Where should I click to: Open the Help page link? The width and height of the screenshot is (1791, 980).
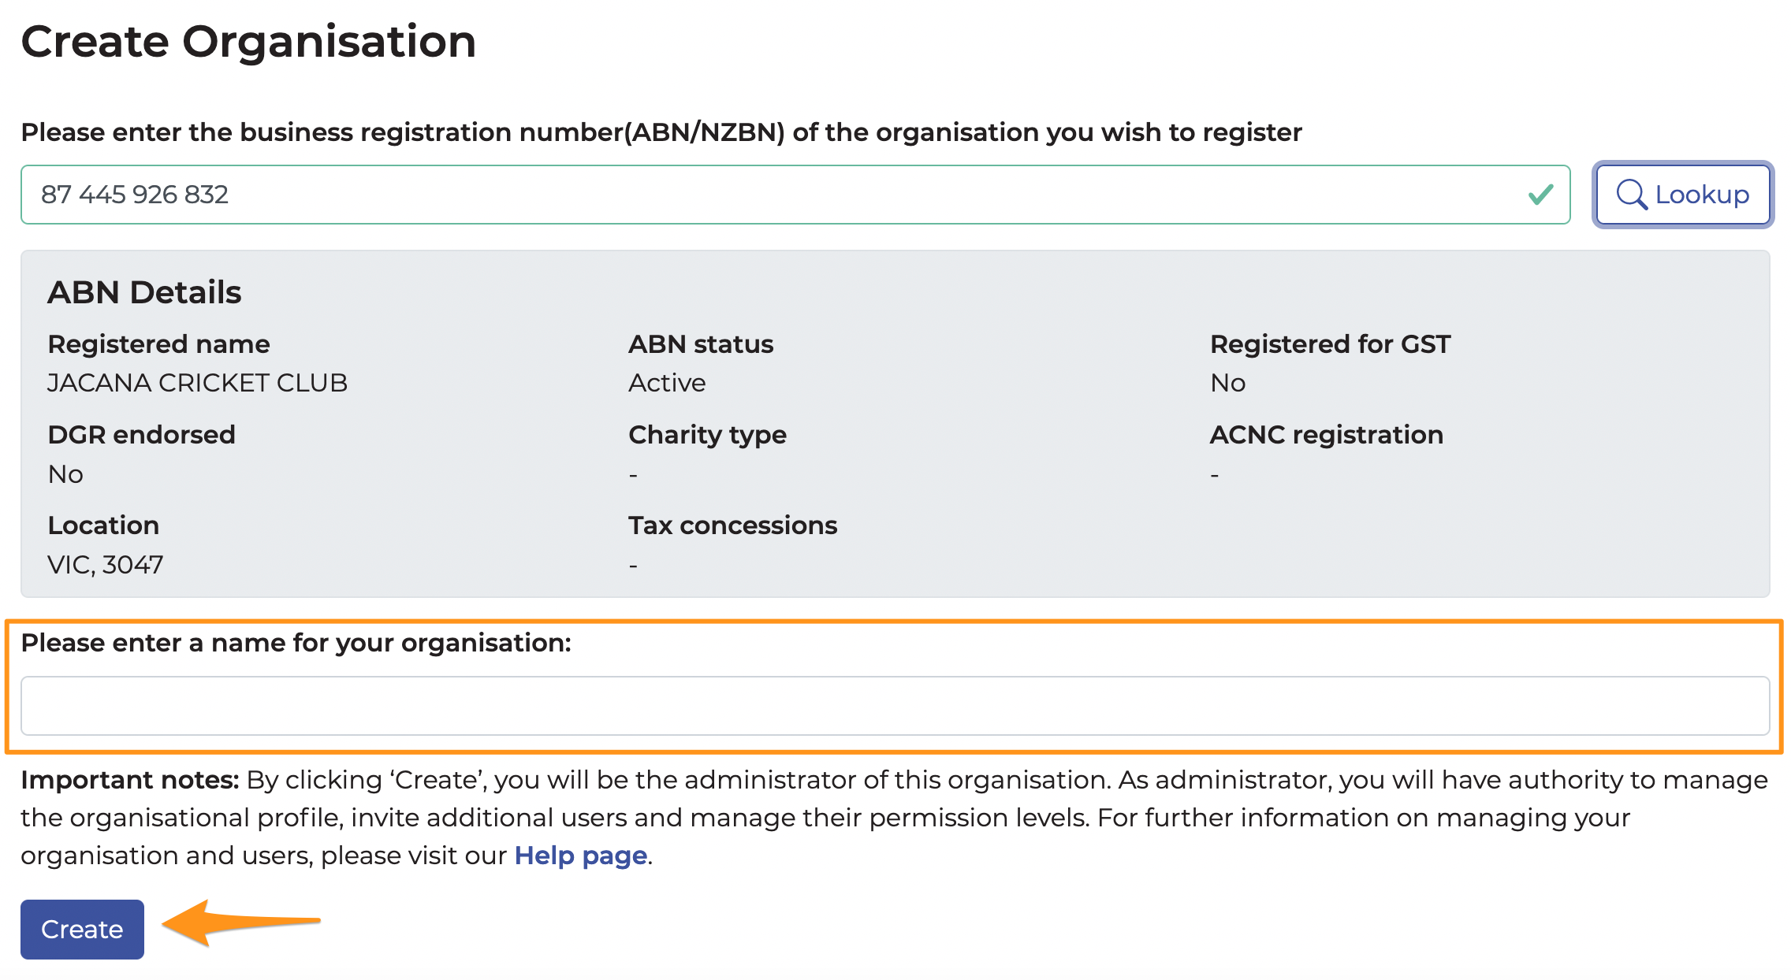click(581, 856)
